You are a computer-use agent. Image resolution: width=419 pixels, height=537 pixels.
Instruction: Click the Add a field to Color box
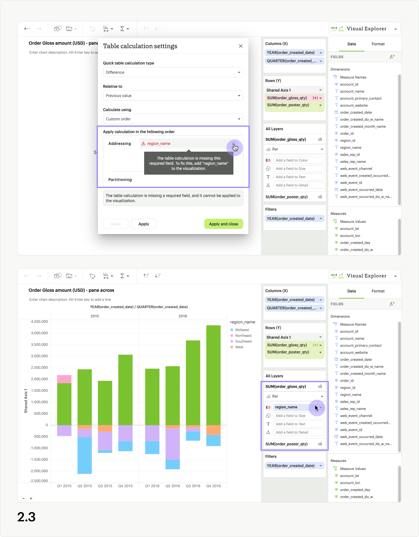[x=298, y=160]
